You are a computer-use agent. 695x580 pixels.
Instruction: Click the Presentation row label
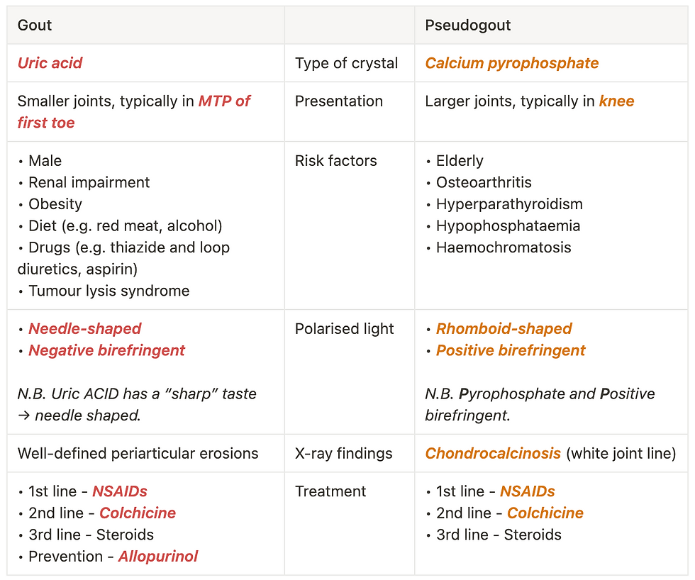pyautogui.click(x=338, y=101)
